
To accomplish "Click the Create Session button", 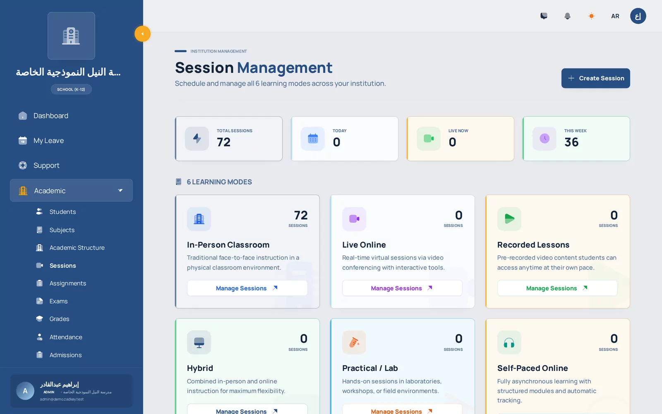I will click(x=595, y=78).
